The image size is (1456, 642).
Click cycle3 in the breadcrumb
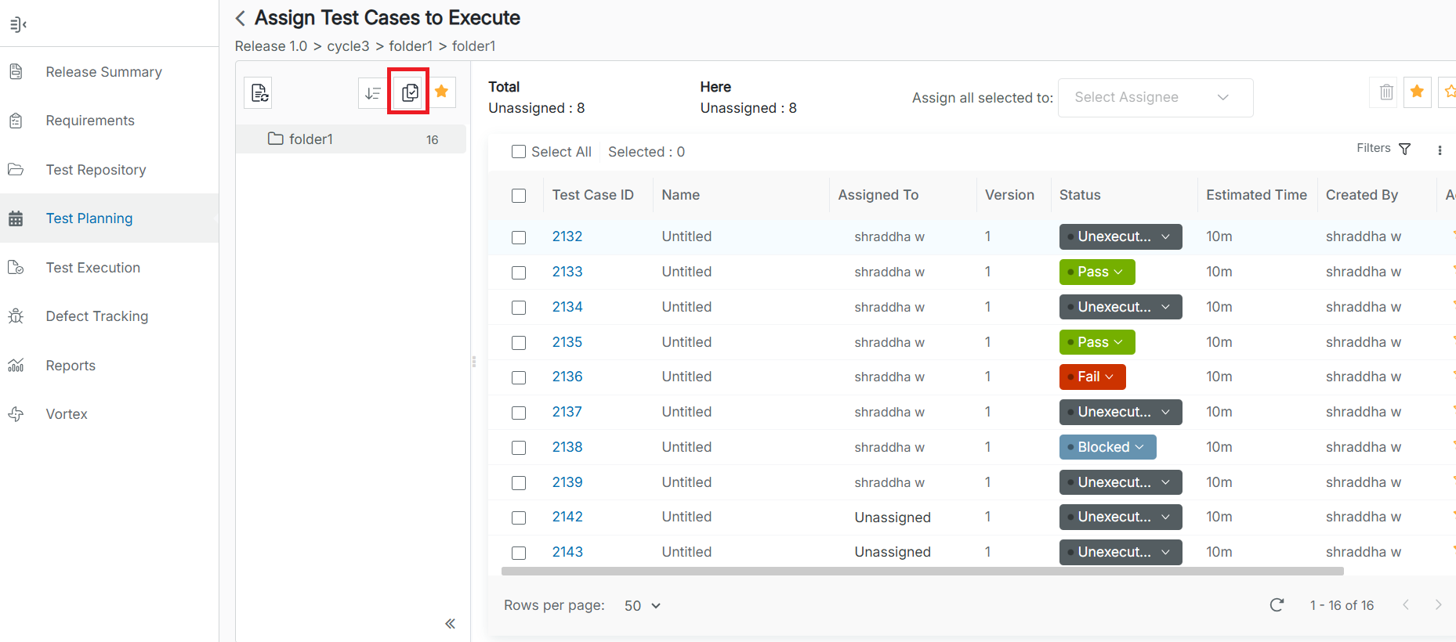coord(348,46)
